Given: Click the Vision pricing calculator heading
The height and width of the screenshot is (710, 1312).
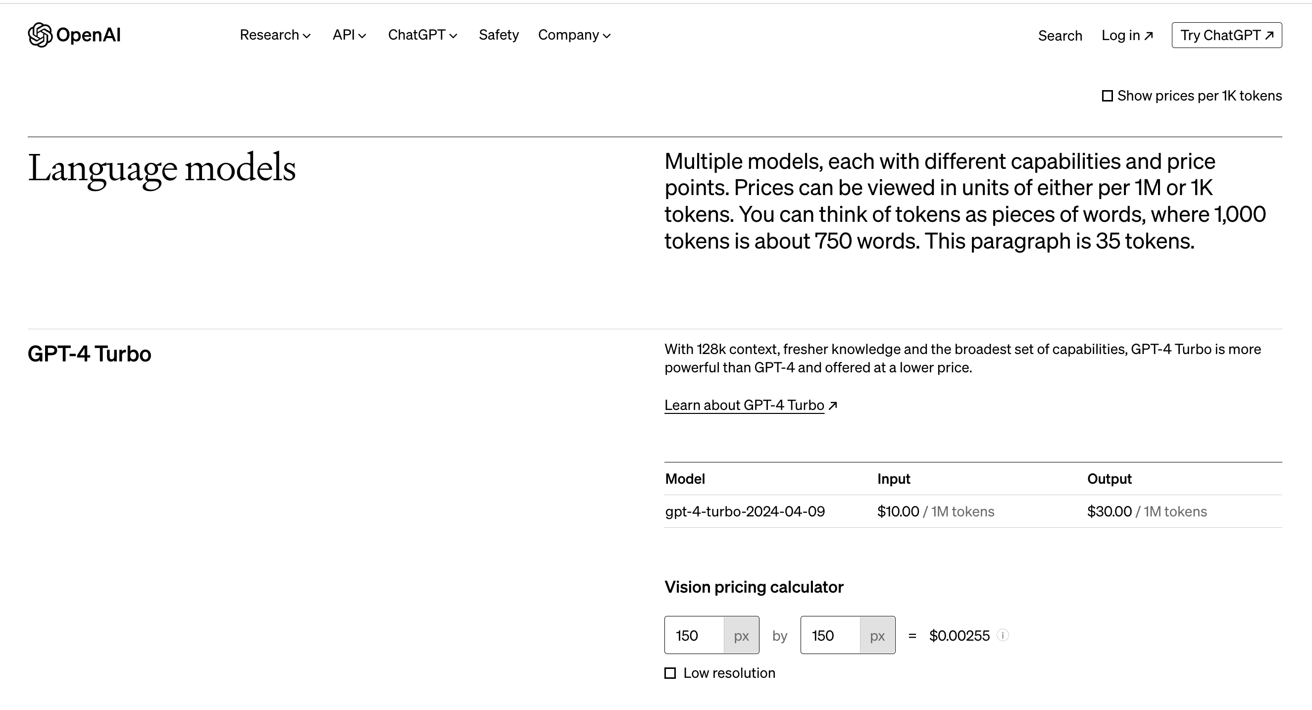Looking at the screenshot, I should (754, 587).
